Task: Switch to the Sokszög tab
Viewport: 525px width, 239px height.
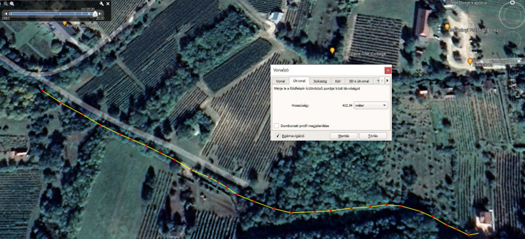Action: tap(320, 81)
